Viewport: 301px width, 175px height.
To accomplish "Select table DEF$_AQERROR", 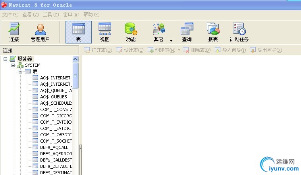I will [x=56, y=154].
